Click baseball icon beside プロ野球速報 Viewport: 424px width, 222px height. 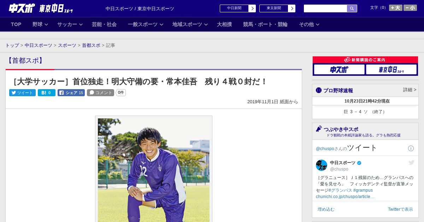tap(319, 91)
